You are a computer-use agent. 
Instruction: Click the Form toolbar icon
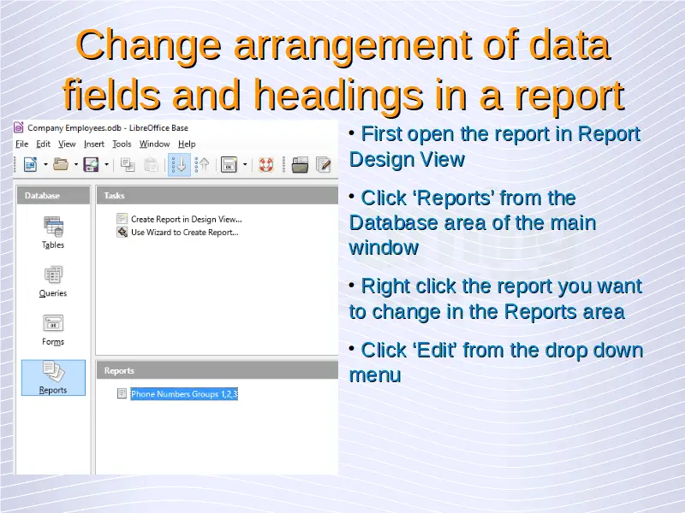pos(229,164)
